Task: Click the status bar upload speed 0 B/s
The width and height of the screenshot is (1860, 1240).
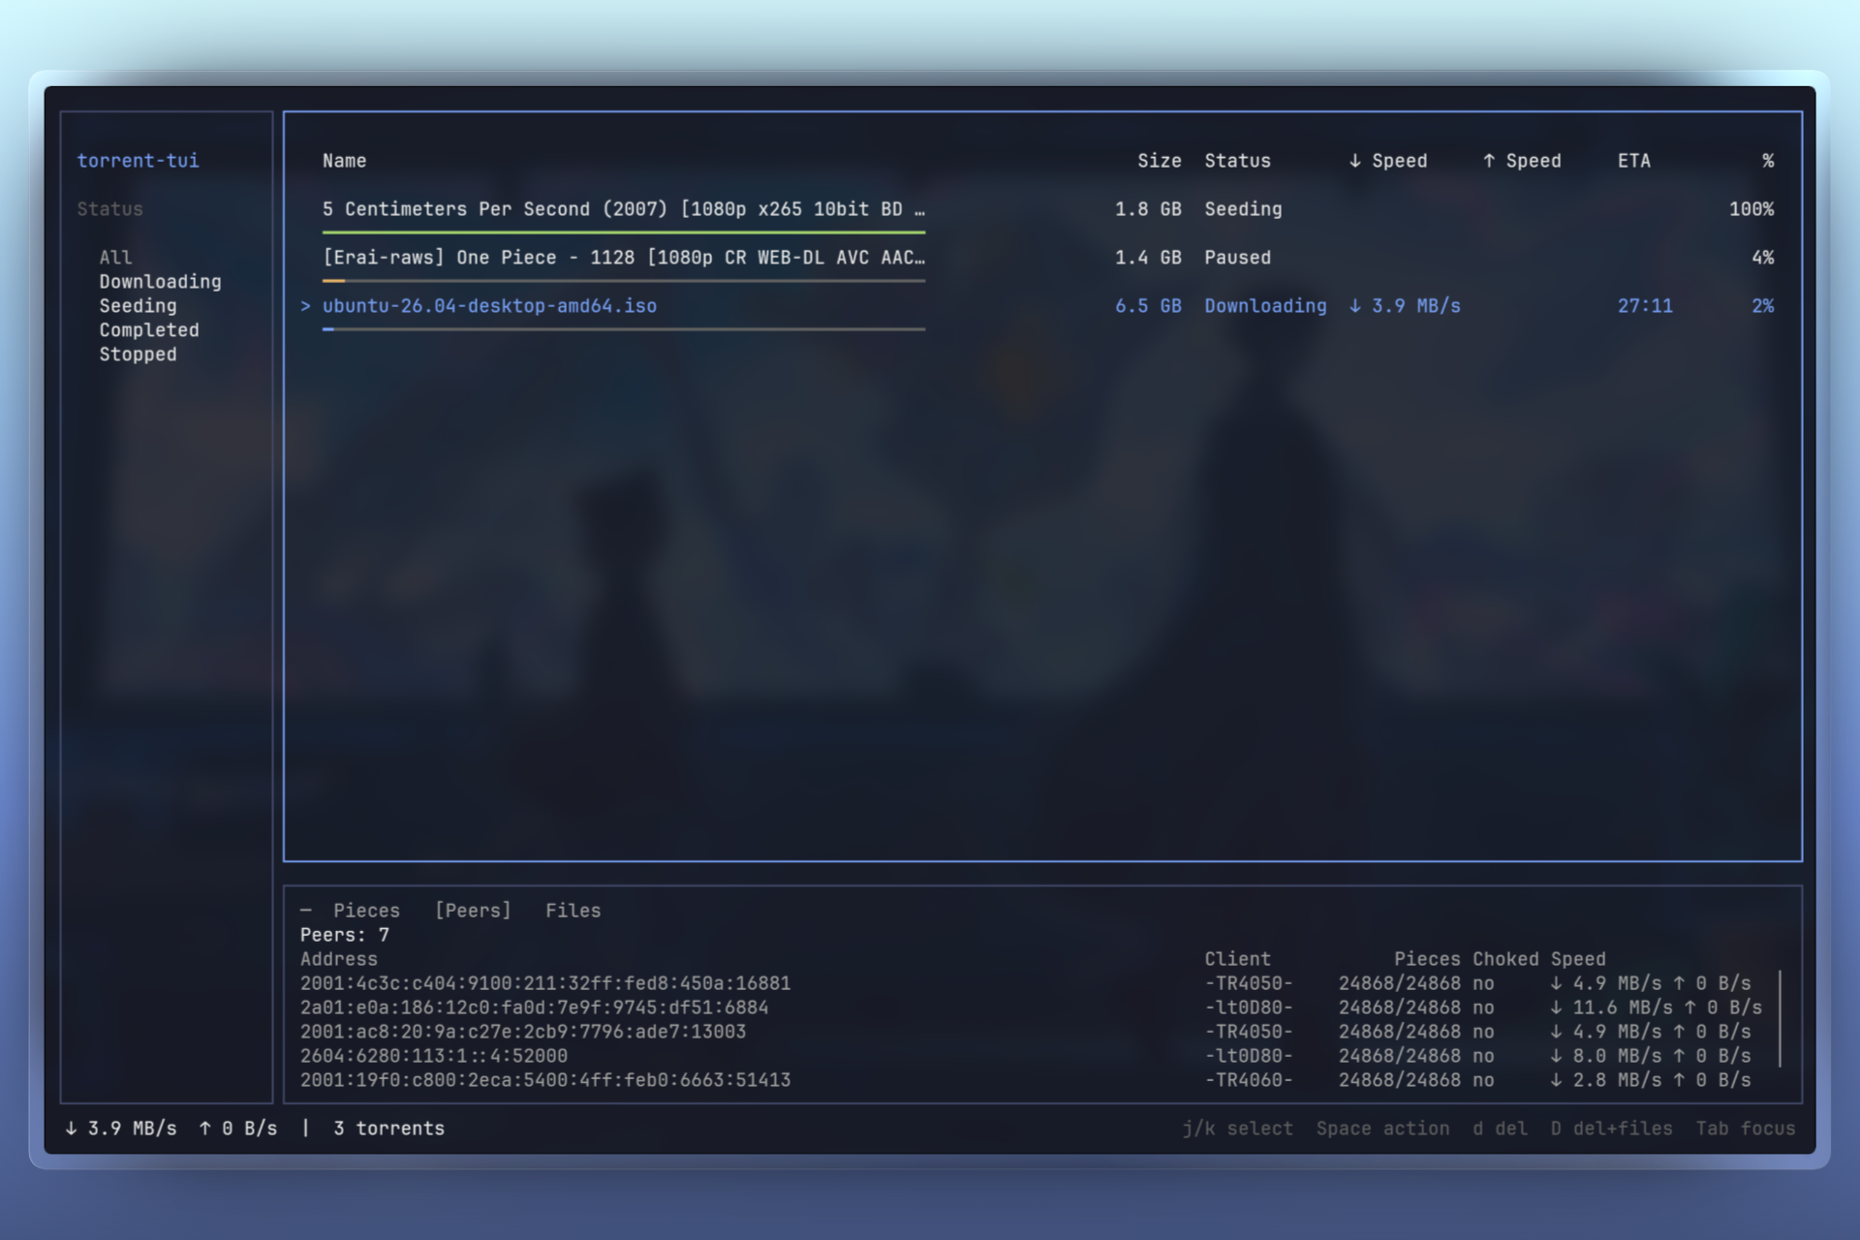Action: tap(238, 1129)
